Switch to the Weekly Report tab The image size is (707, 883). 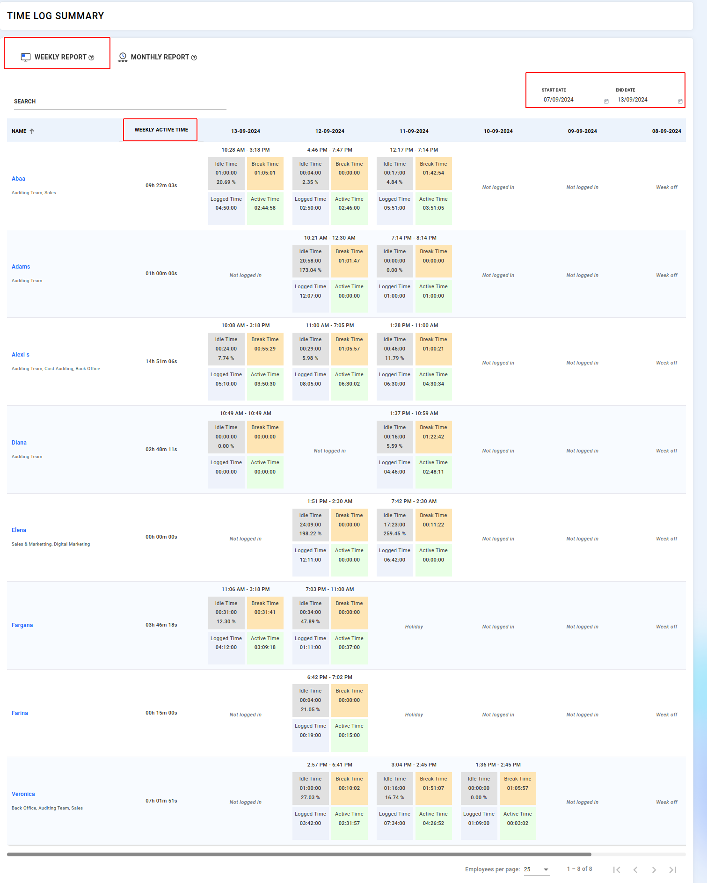pyautogui.click(x=58, y=57)
